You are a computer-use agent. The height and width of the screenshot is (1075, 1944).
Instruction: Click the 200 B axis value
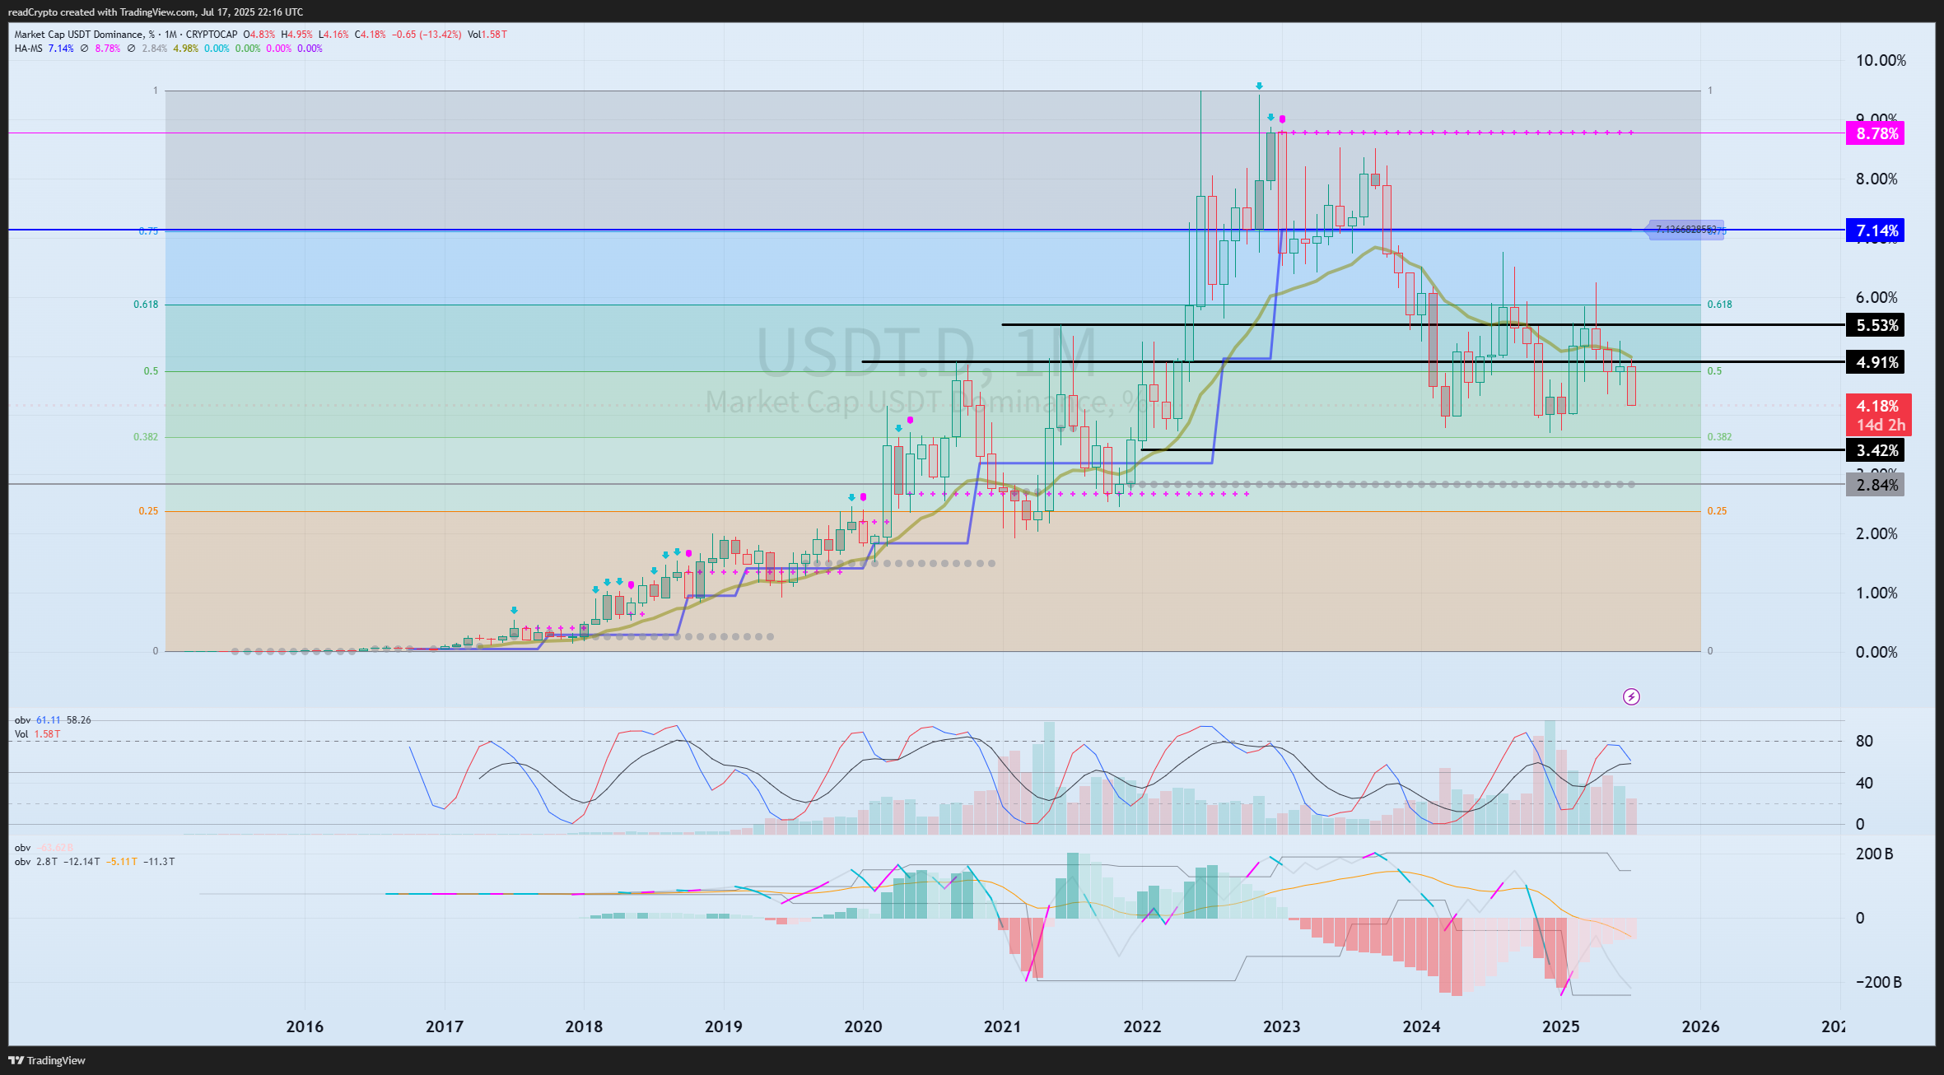pos(1874,854)
